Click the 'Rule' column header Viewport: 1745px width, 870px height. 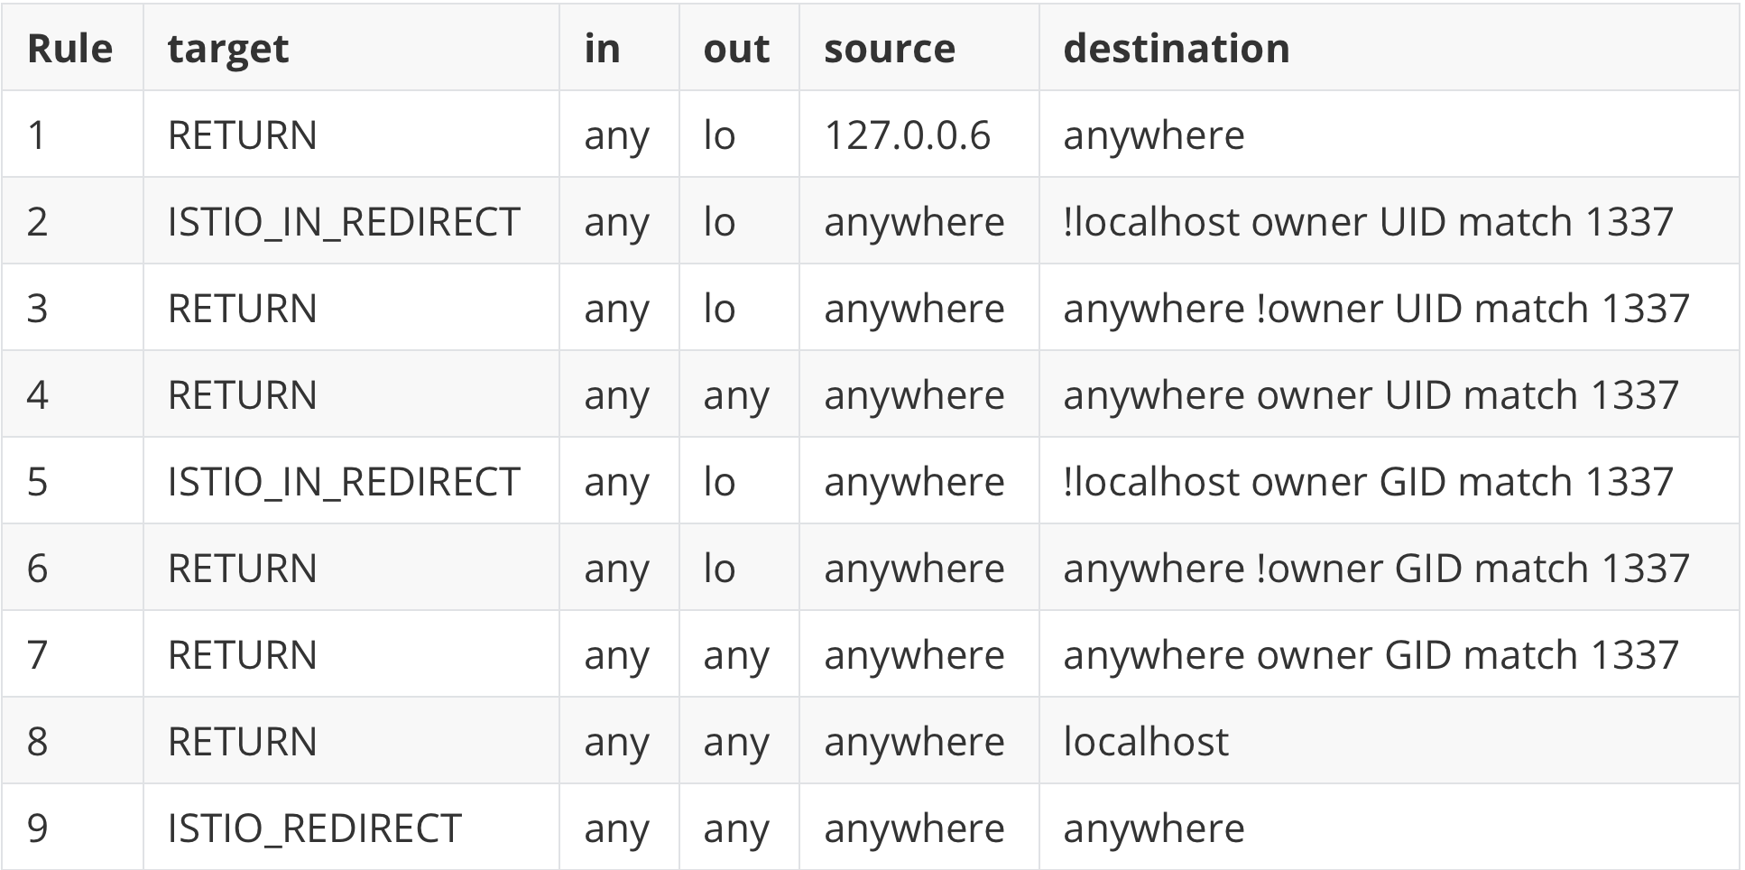pyautogui.click(x=70, y=49)
